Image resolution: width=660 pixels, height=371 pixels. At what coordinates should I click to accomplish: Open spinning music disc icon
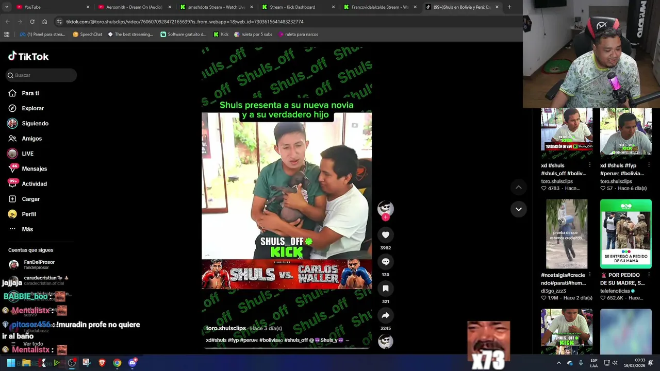pos(385,341)
